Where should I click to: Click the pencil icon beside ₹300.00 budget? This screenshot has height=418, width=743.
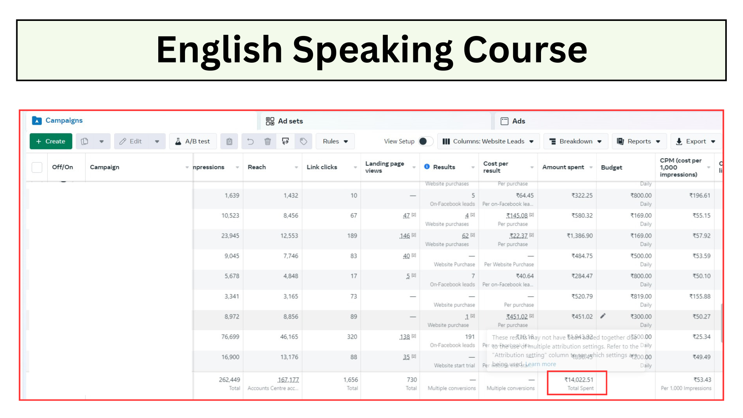603,316
